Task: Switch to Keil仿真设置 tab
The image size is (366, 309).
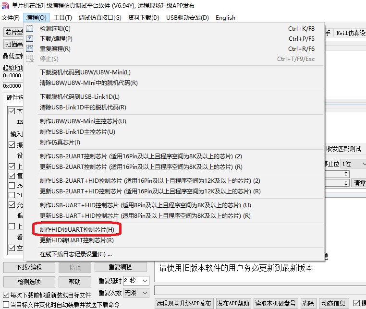Action: point(350,34)
